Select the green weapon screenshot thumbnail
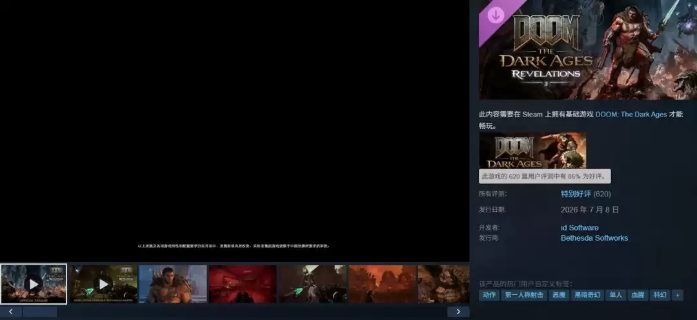The image size is (697, 320). point(312,284)
